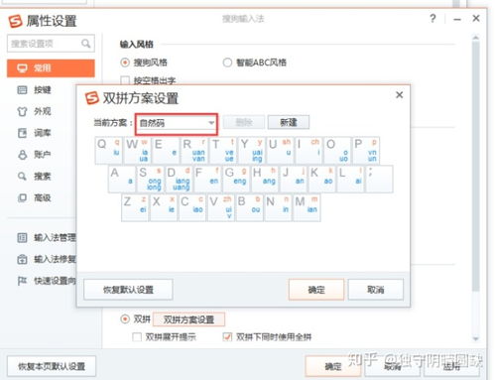495x380 pixels.
Task: Click the settings page vertical scrollbar
Action: (476, 166)
